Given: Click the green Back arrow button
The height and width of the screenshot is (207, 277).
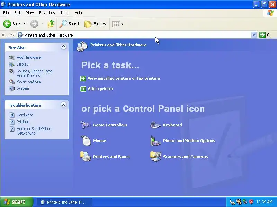Looking at the screenshot, I should click(x=7, y=24).
